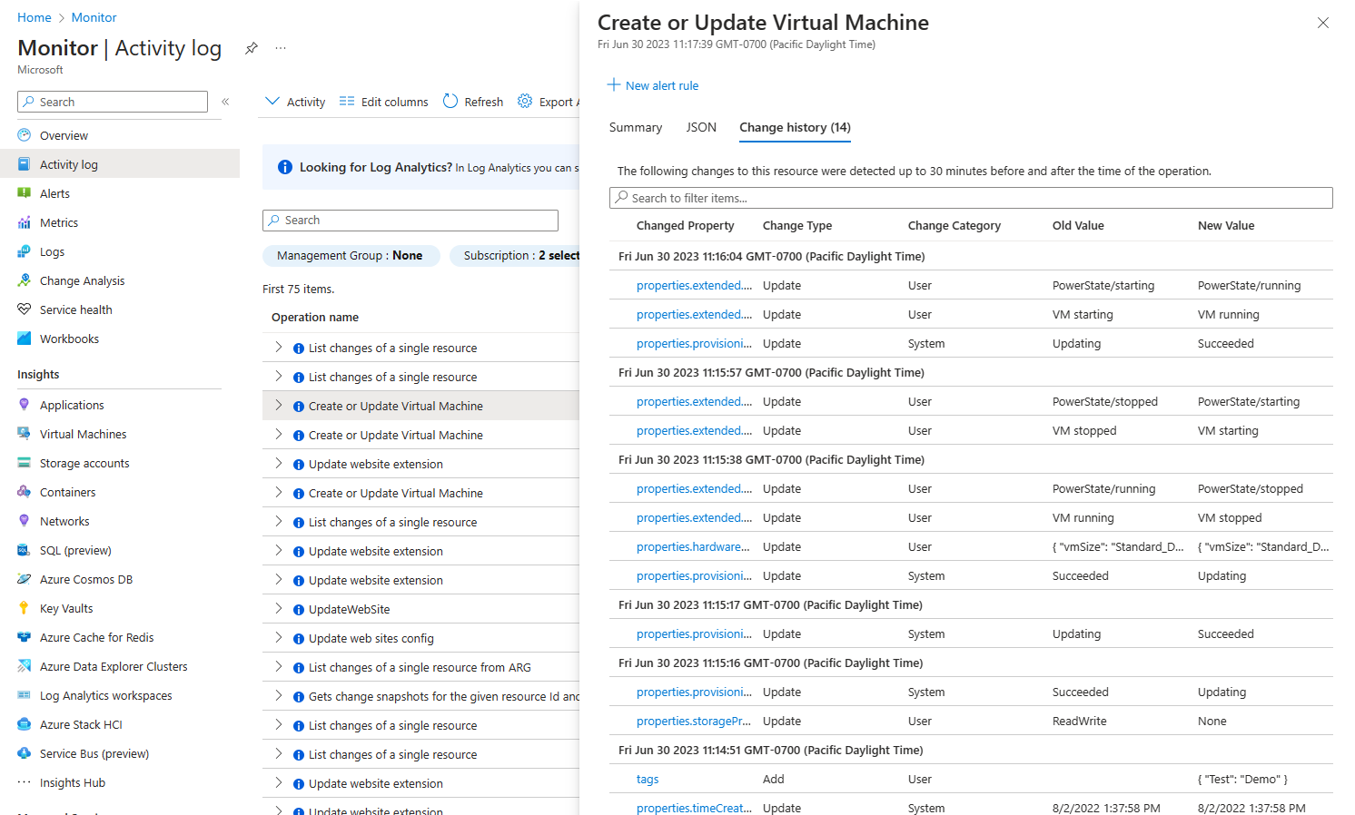Open the Key Vaults key icon
This screenshot has width=1355, height=815.
(x=25, y=608)
